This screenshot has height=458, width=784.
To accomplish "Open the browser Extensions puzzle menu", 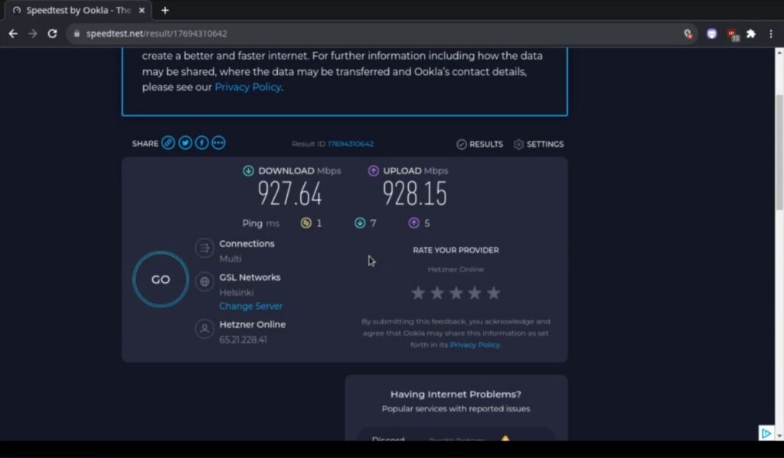I will coord(750,34).
